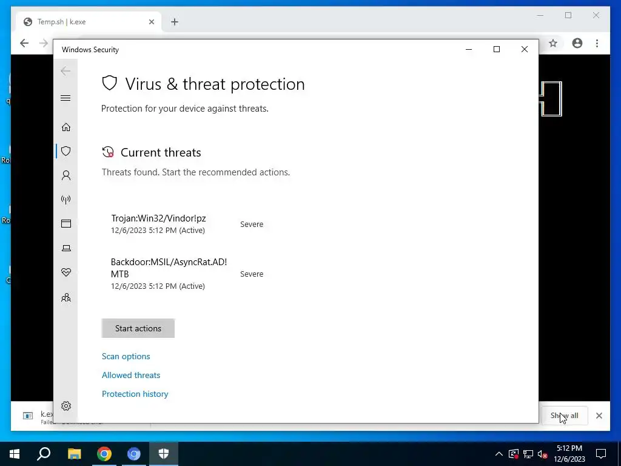This screenshot has height=466, width=621.
Task: Select Trojan:Win32/Vindor!pz threat entry
Action: point(187,225)
